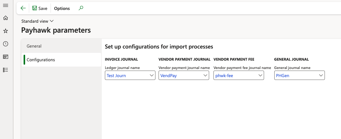Open Favorites star in sidebar
The width and height of the screenshot is (341, 139).
(x=6, y=31)
